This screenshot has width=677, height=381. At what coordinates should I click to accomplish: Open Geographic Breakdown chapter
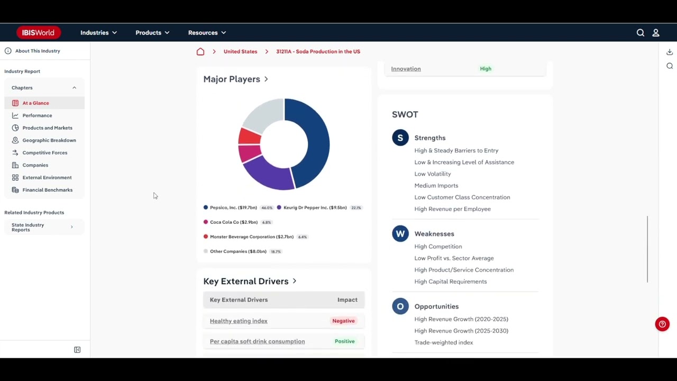[49, 140]
